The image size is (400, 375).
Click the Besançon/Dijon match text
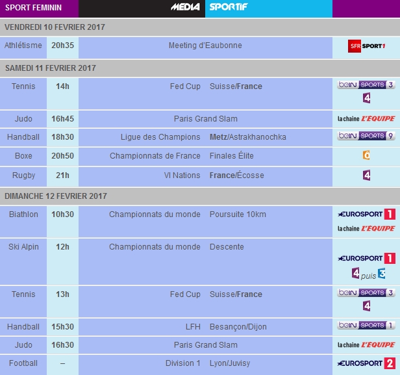(238, 327)
